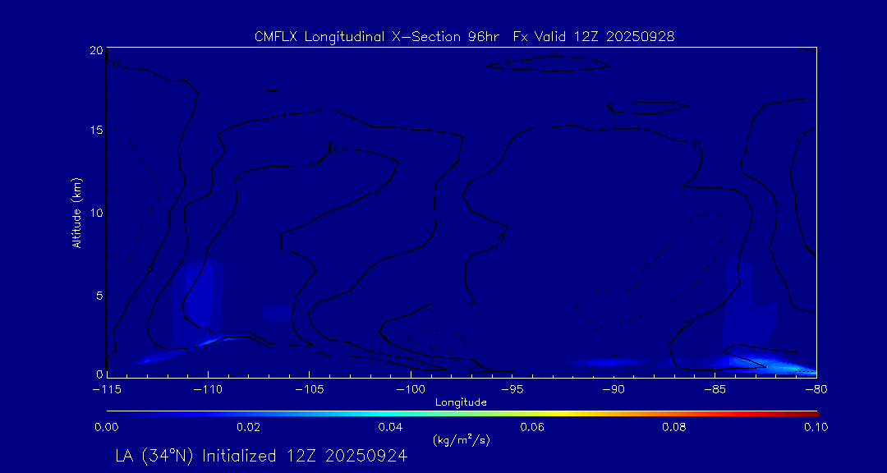Click the (kg/m²/s) units label
The height and width of the screenshot is (473, 887).
tap(461, 440)
